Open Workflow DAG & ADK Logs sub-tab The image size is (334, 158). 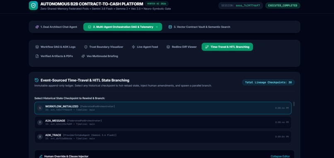click(56, 47)
